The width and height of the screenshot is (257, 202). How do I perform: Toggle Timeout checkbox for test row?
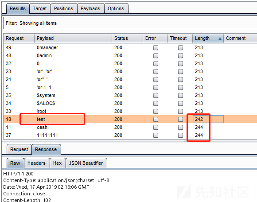180,119
